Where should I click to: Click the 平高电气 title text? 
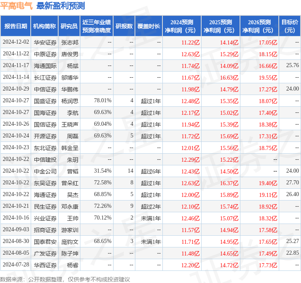17,6
